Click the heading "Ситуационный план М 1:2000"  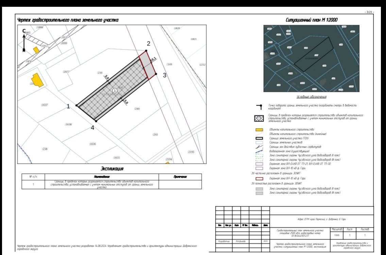[312, 20]
